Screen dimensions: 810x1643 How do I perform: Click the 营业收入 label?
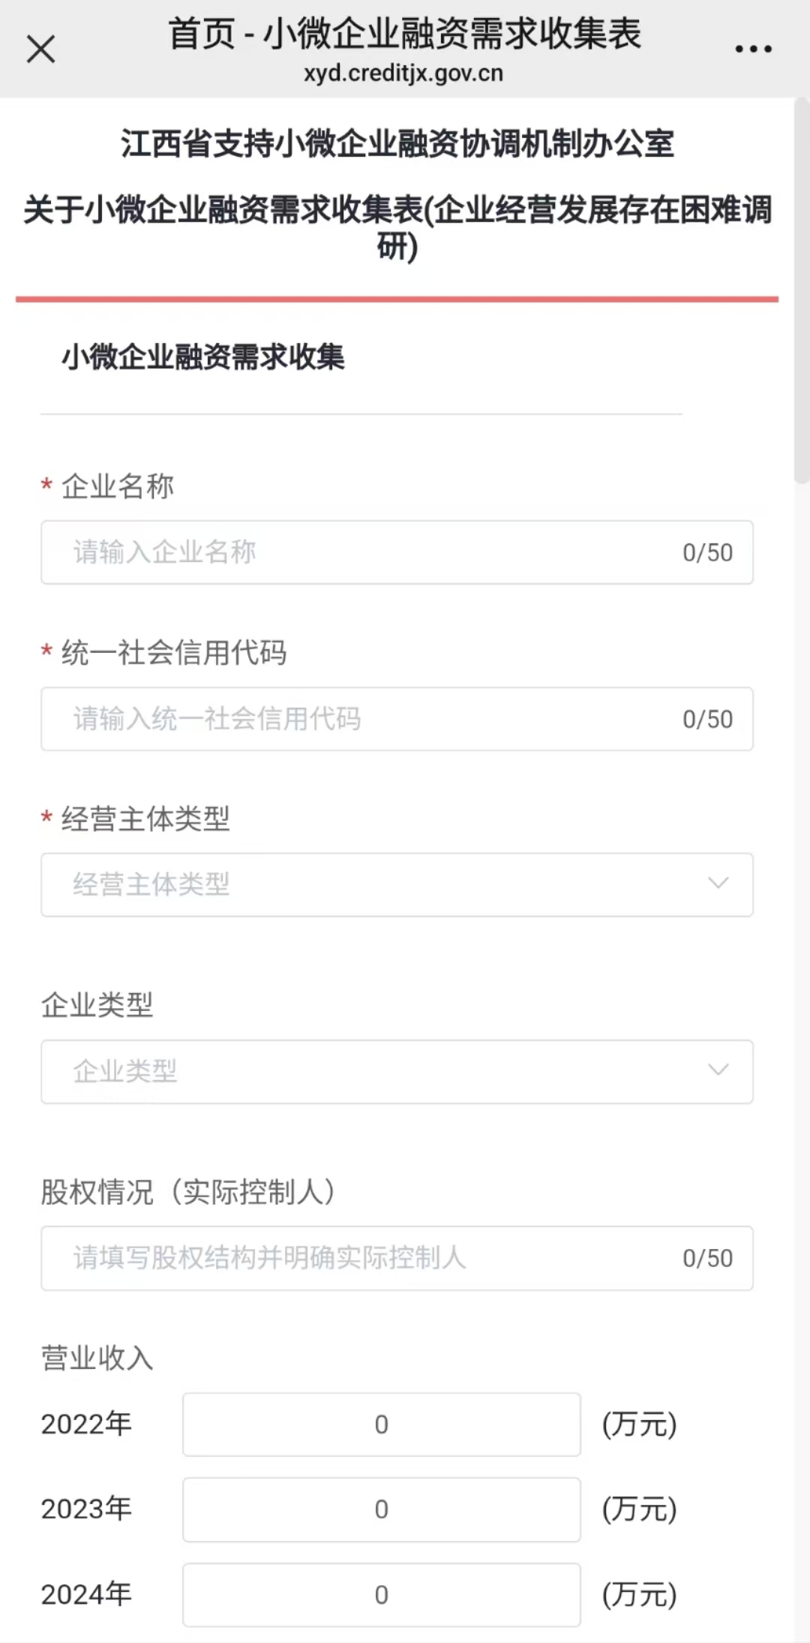pyautogui.click(x=97, y=1358)
